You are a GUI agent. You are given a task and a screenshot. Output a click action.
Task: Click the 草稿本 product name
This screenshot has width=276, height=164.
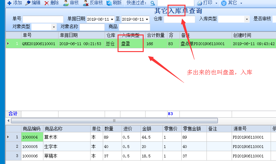[x=51, y=156]
